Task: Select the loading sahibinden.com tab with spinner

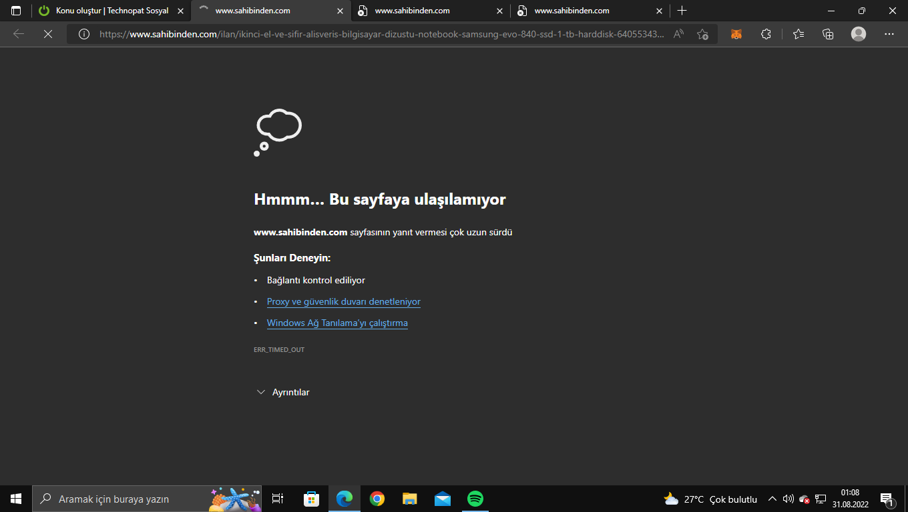Action: 271,11
